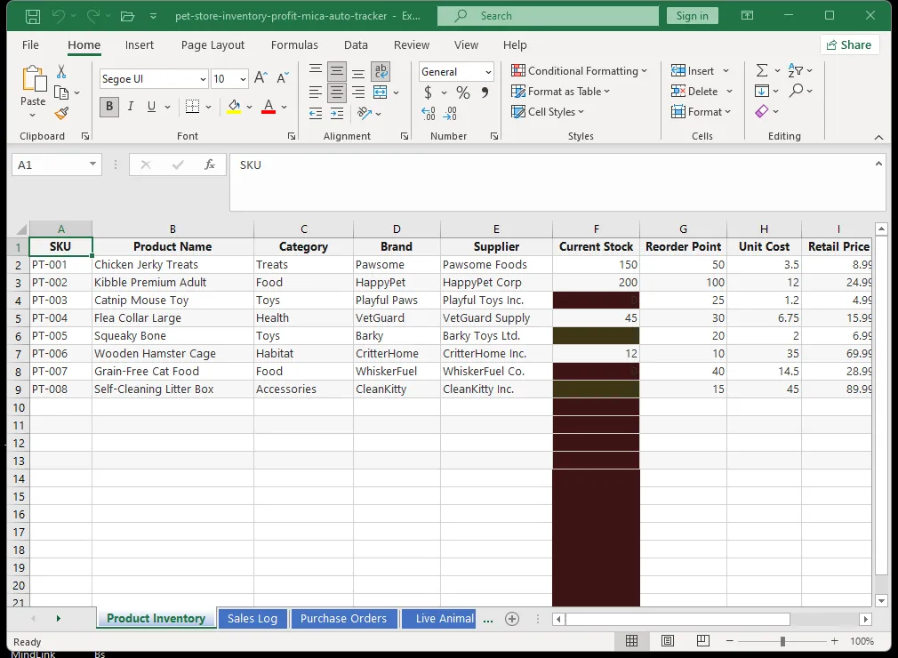
Task: Click the Find & Select magnifier icon
Action: pyautogui.click(x=796, y=91)
